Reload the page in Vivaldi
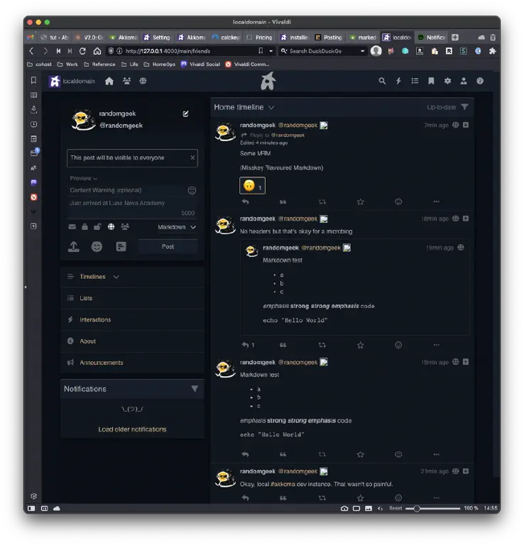 [x=82, y=51]
